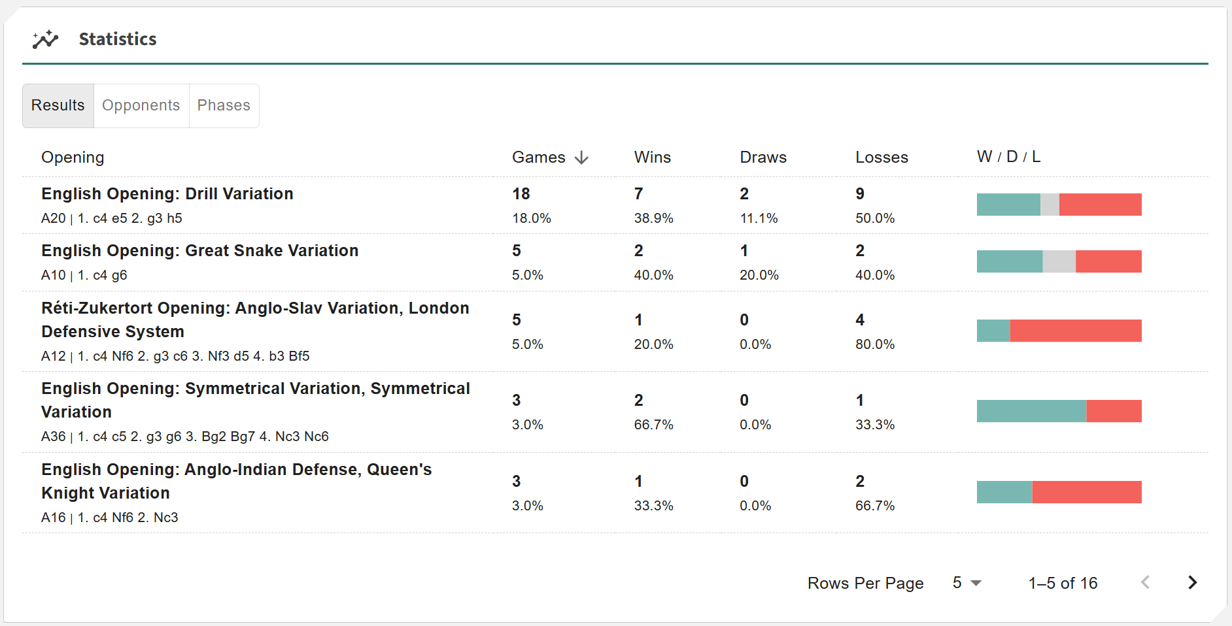The width and height of the screenshot is (1232, 626).
Task: Sort by Wins column header
Action: click(652, 157)
